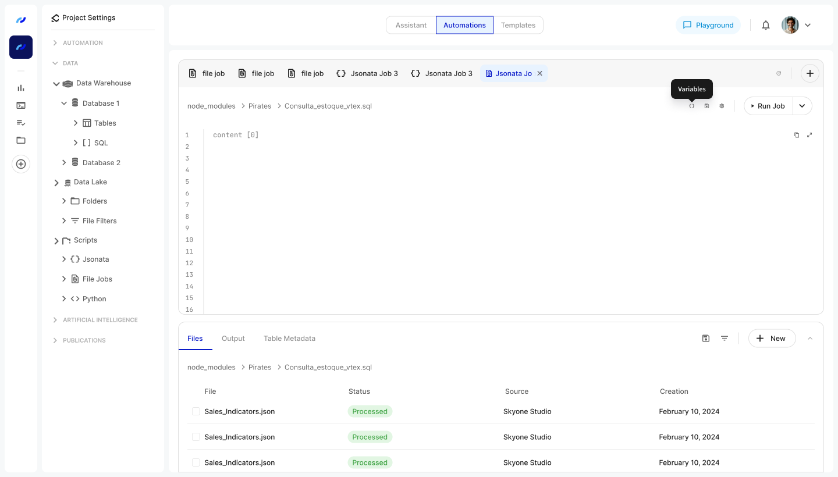838x477 pixels.
Task: Open the Templates tab at the top
Action: 517,25
